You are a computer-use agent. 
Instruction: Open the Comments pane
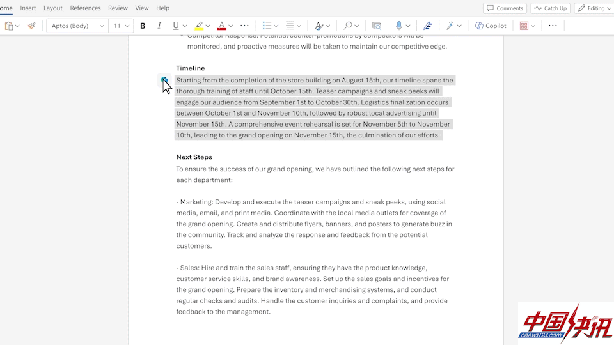tap(505, 8)
